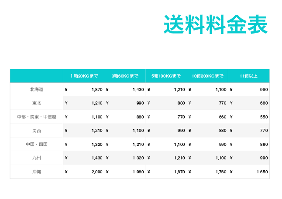
Task: Click the 送料料金表 title text
Action: click(x=216, y=24)
